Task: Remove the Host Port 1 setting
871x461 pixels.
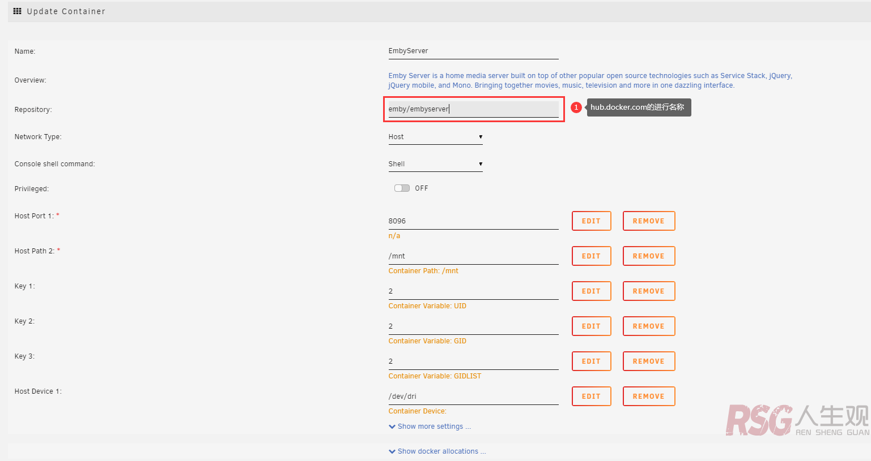Action: [x=649, y=221]
